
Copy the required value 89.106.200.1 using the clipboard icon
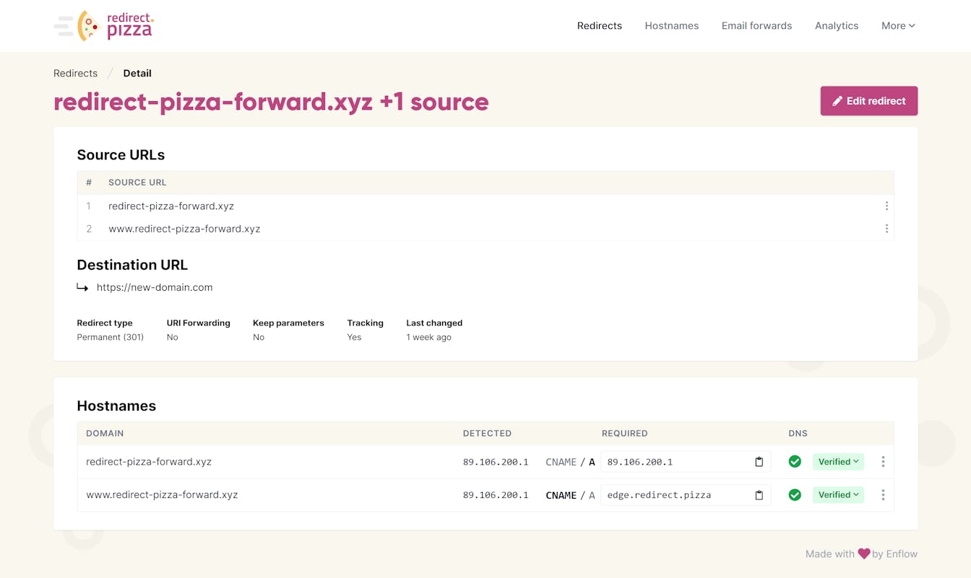759,461
